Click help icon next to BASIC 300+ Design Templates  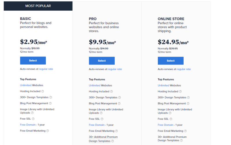[51, 97]
